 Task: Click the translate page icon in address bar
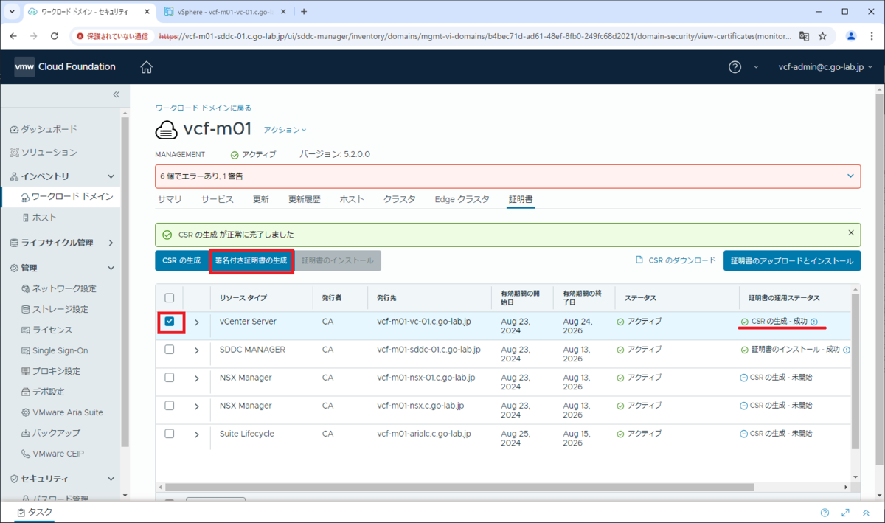[804, 35]
